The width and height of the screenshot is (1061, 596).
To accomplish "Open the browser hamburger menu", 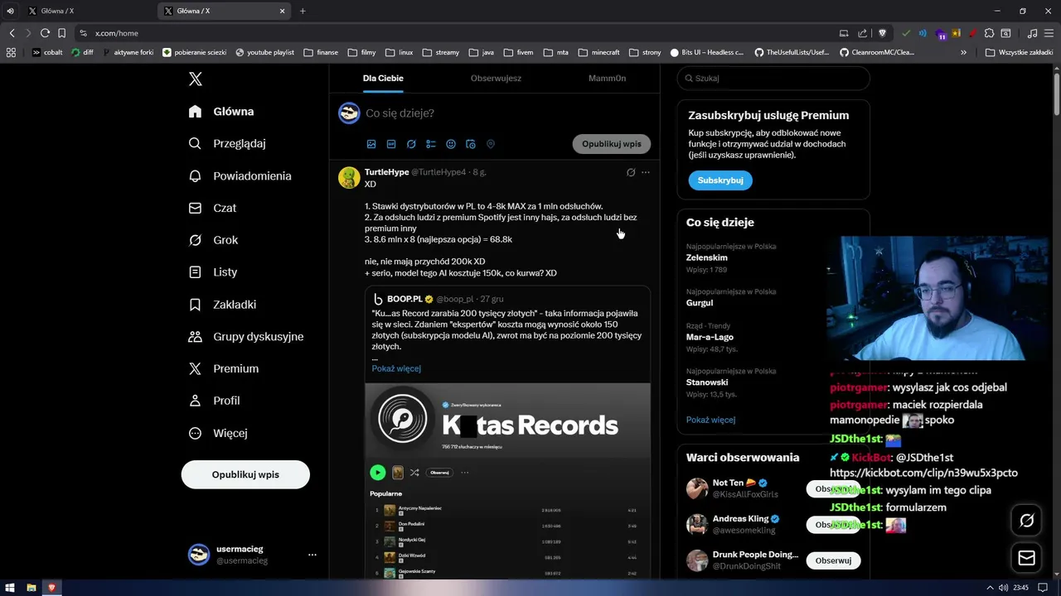I will click(1049, 33).
